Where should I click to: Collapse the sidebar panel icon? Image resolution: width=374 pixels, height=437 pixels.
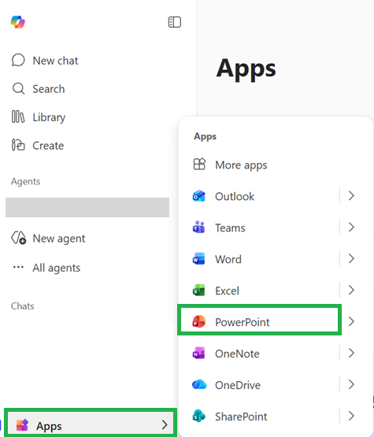[175, 22]
